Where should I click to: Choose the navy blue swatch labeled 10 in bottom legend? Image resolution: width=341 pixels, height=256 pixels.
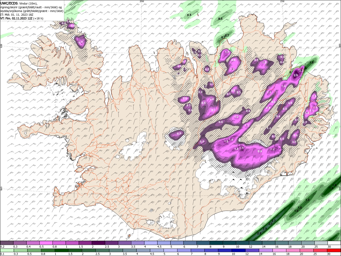pos(238,250)
